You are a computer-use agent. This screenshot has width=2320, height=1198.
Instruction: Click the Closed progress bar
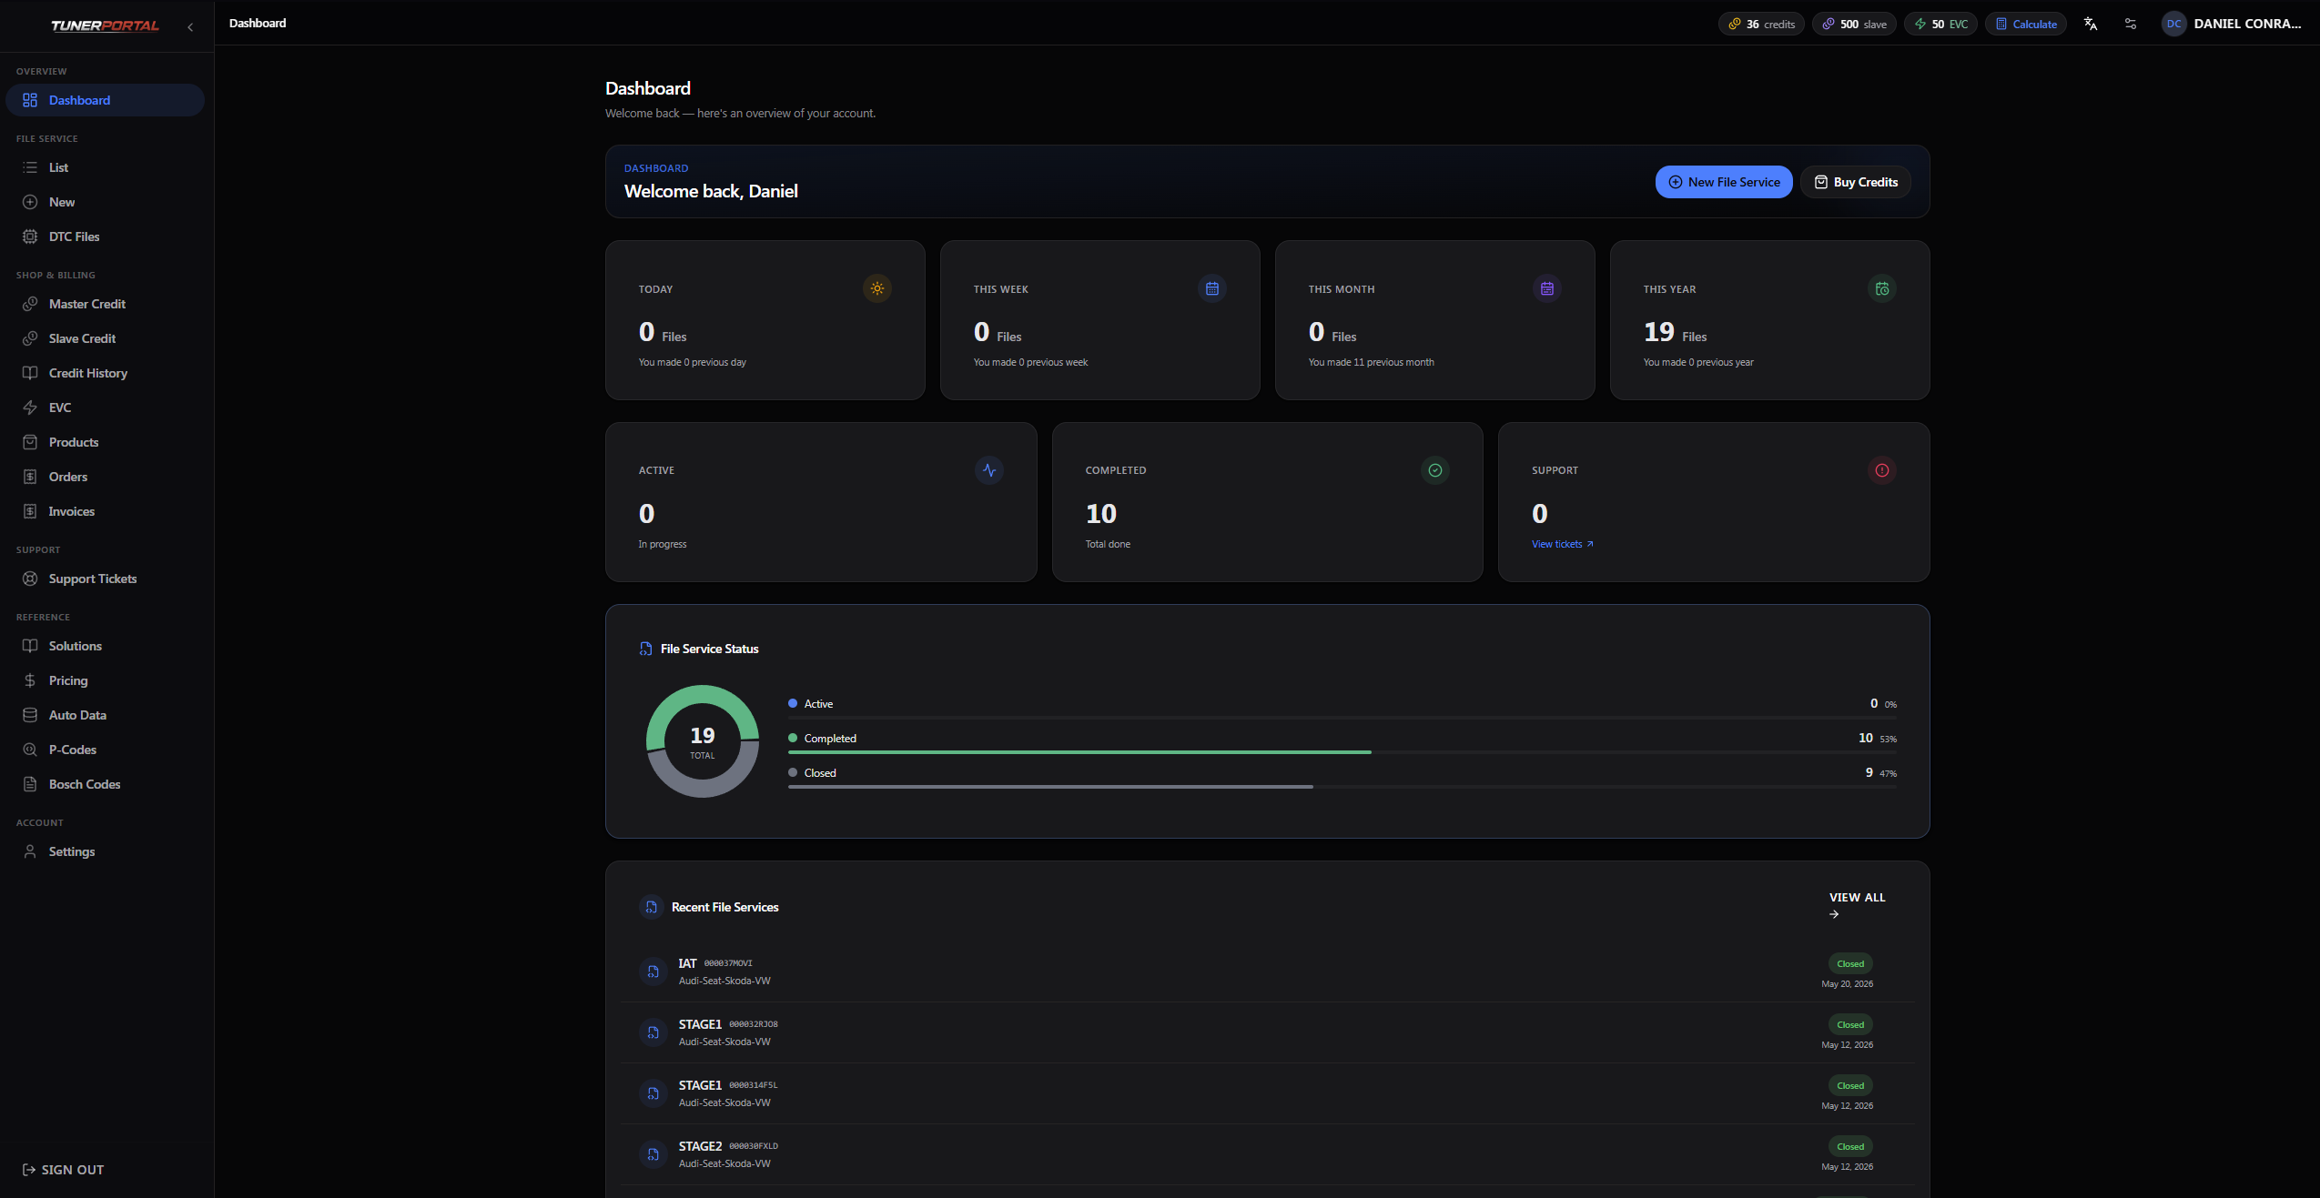(1342, 787)
